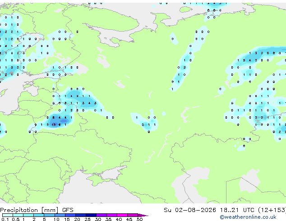The image size is (286, 221).
Task: Click the 'Precipitation [mm] GFS' title text
Action: coord(37,210)
